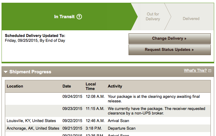Open the Change Delivery button
Viewport: 216px width, 136px height.
click(170, 38)
